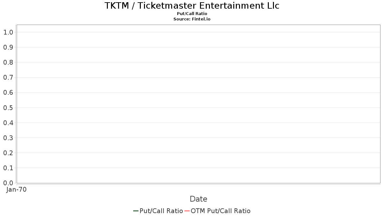Click the Jan-70 x-axis tick label
The height and width of the screenshot is (216, 384).
16,189
